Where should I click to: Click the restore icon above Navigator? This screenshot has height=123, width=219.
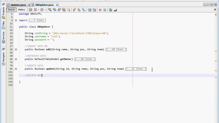tap(3, 49)
